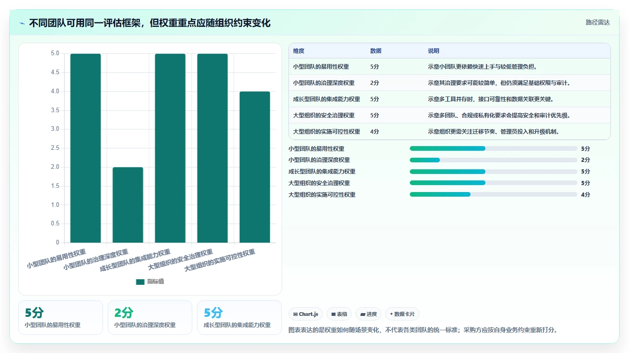
Task: Click the progress bar for 小型团队的易用性权重
Action: (x=493, y=148)
